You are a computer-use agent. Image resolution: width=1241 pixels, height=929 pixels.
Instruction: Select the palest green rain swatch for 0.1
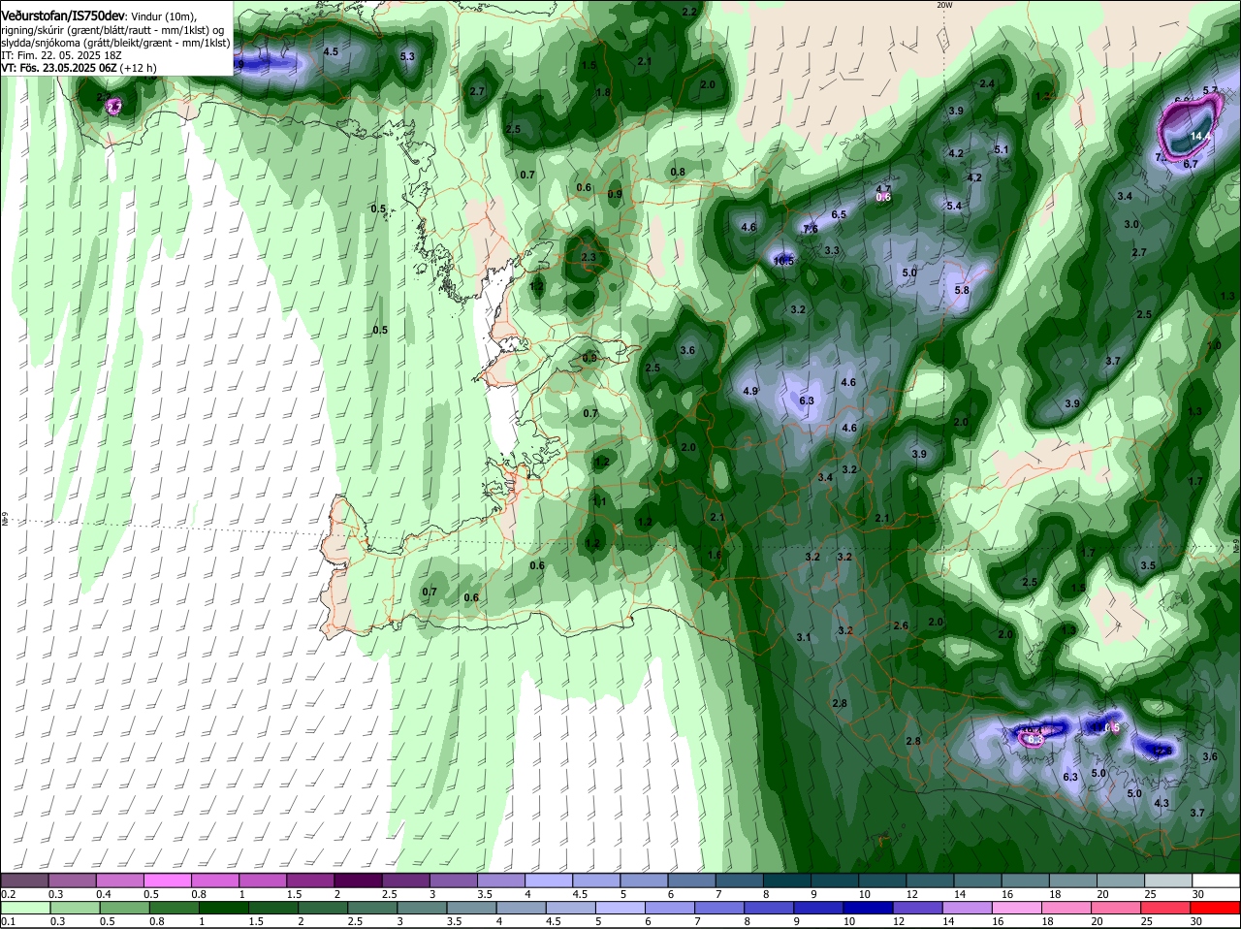point(25,908)
